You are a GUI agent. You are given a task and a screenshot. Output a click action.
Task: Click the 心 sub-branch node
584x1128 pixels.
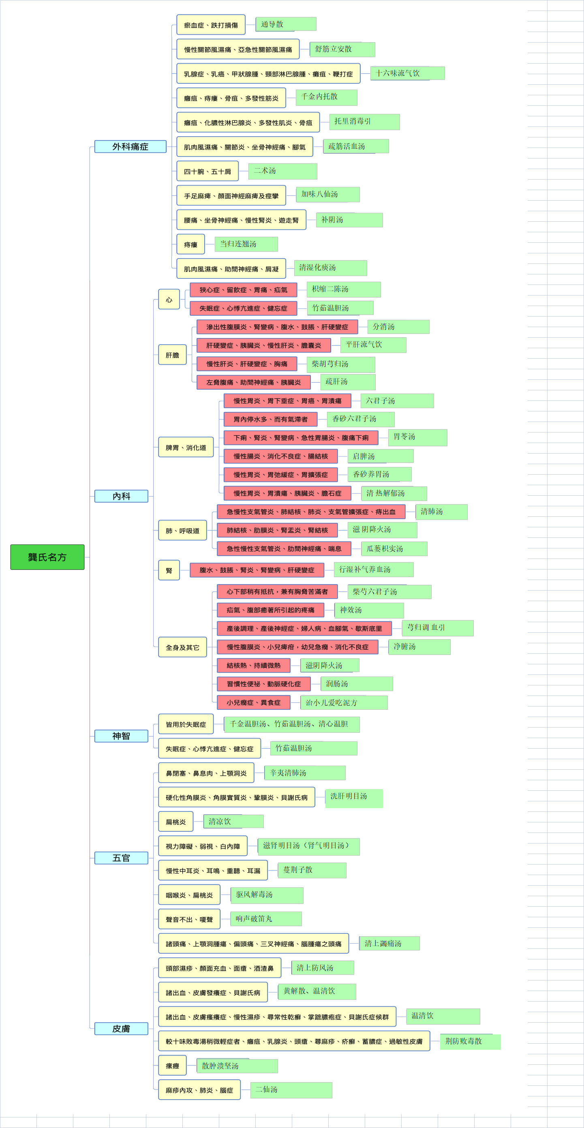169,300
